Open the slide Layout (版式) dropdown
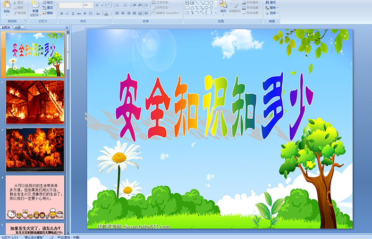The height and width of the screenshot is (239, 372). point(49,2)
